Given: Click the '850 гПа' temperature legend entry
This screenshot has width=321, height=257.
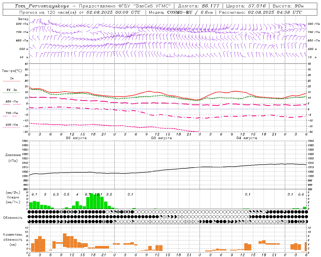Looking at the screenshot, I should coord(12,102).
